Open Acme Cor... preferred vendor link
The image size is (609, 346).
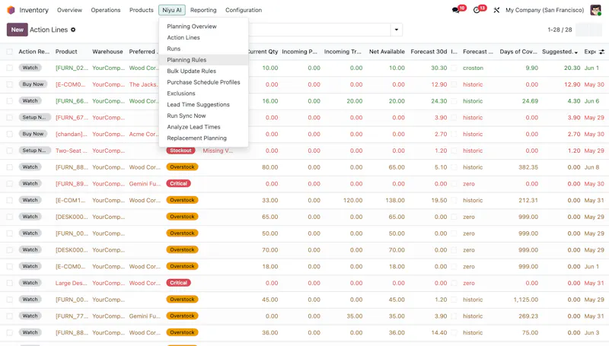(144, 134)
